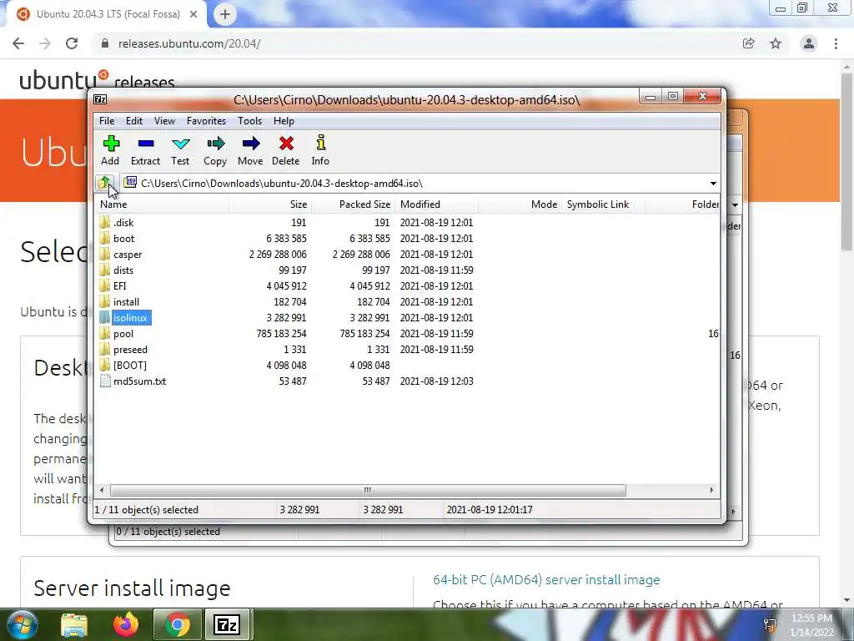
Task: Click the status bar text 1 / 11 object(s) selected
Action: (147, 510)
